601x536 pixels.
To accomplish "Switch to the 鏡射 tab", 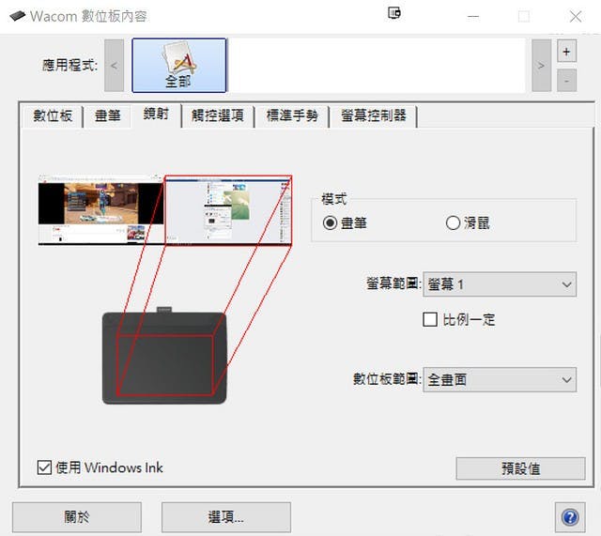I will point(156,115).
